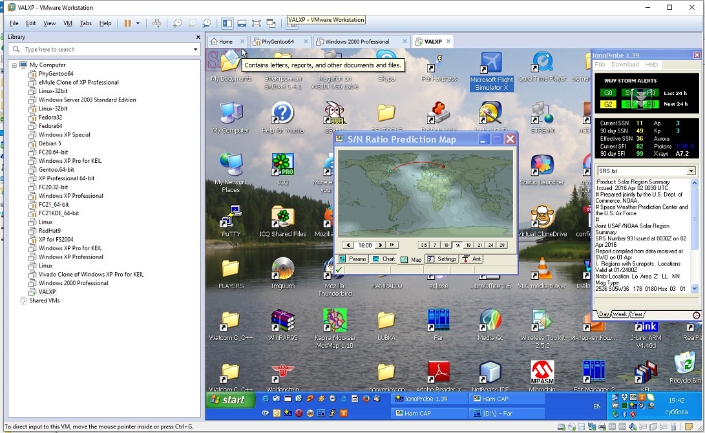Enter full screen mode via toolbar icon

click(x=257, y=23)
